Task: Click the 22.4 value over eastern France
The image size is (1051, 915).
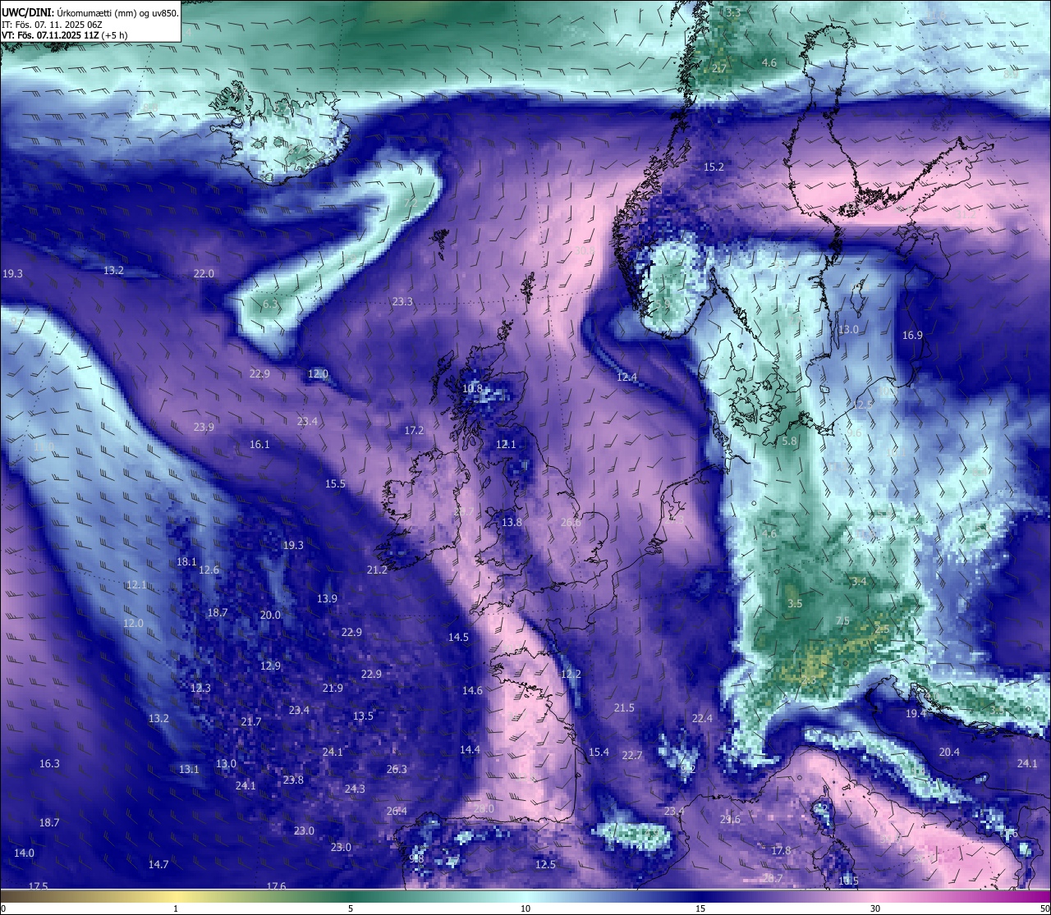Action: click(702, 718)
